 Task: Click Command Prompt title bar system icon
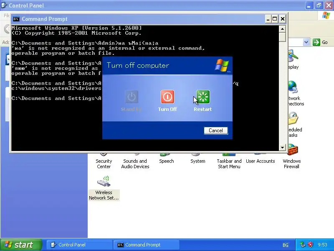(x=16, y=19)
